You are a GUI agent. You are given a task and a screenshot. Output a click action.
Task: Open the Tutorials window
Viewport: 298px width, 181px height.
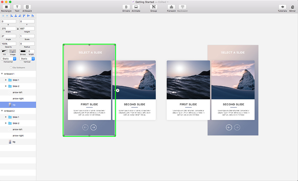[x=282, y=7]
